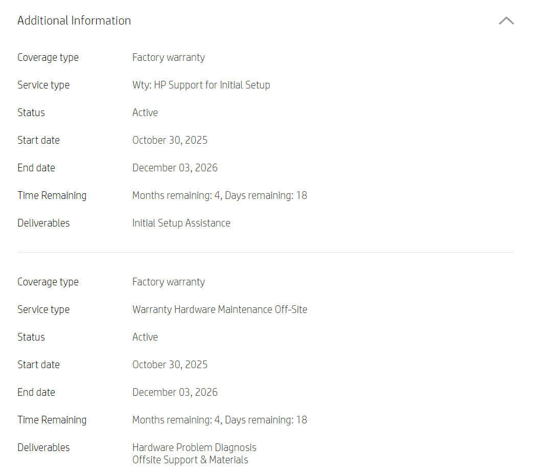Viewport: 535px width, 473px height.
Task: Click the Initial Setup Assistance deliverable
Action: [x=181, y=223]
